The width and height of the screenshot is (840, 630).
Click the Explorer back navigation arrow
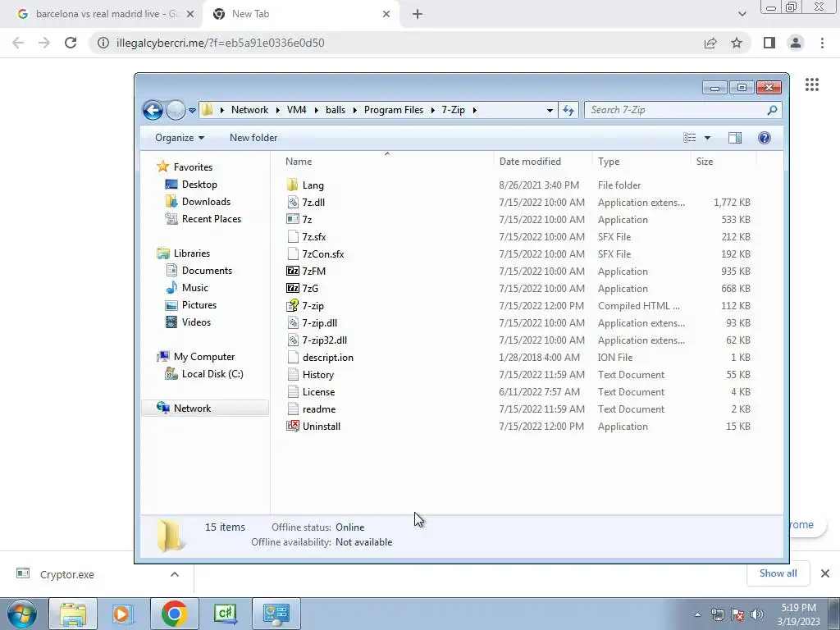coord(153,111)
